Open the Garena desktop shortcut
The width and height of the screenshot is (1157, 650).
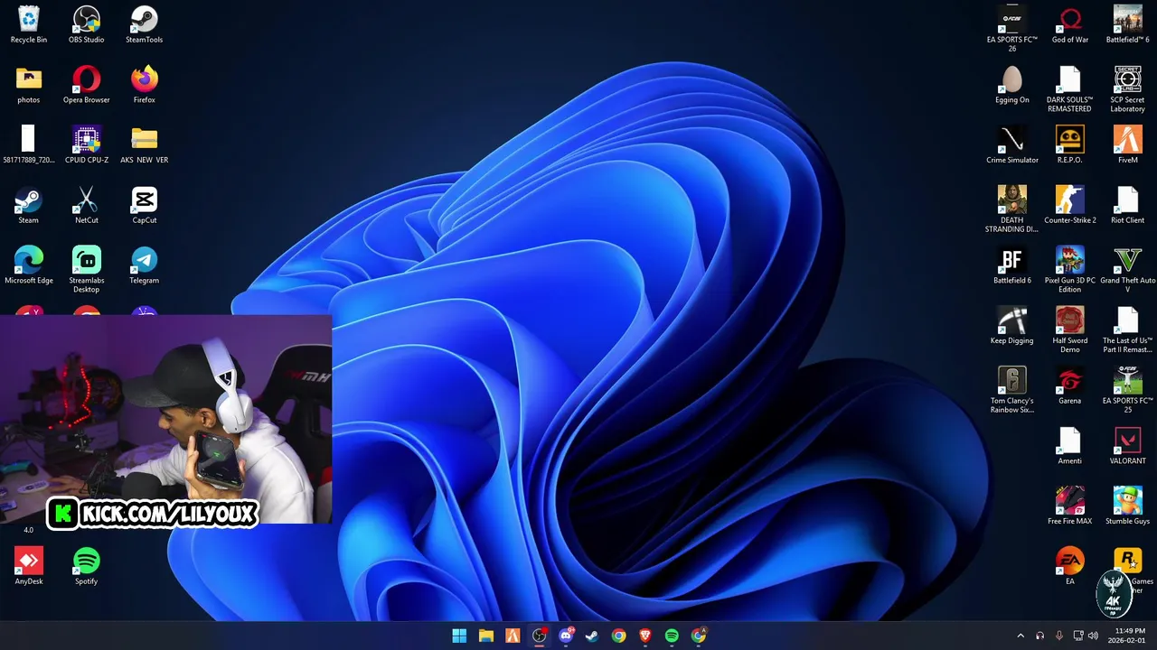click(x=1070, y=385)
